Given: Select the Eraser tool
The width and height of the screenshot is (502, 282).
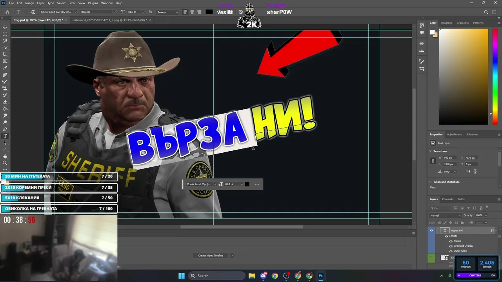Looking at the screenshot, I should pyautogui.click(x=5, y=102).
